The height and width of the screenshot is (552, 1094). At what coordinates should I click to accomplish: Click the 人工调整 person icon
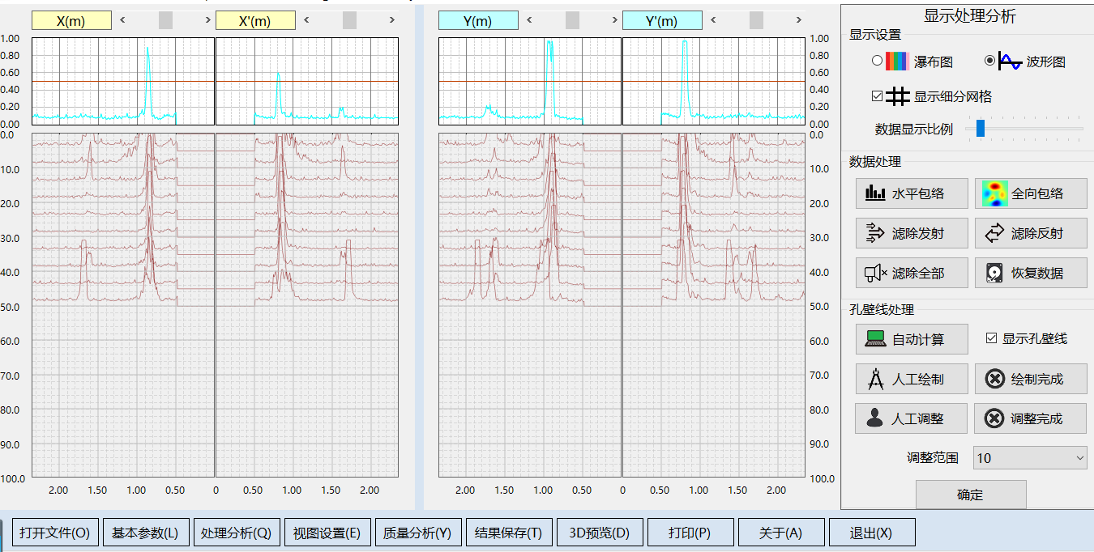point(875,418)
